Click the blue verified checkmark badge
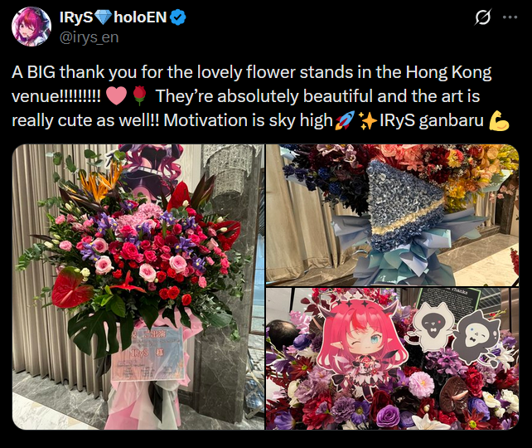The image size is (532, 448). (x=177, y=17)
